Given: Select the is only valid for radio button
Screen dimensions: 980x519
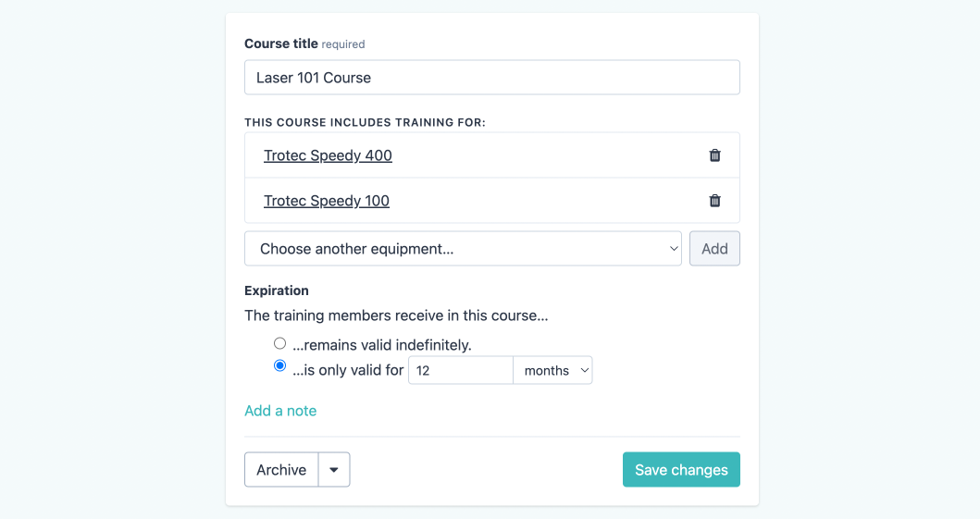Looking at the screenshot, I should tap(280, 366).
